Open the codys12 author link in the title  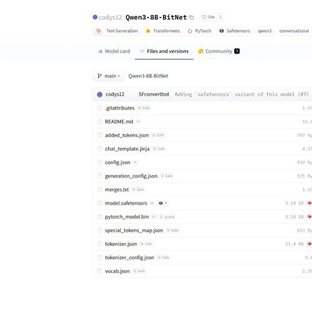tap(110, 17)
